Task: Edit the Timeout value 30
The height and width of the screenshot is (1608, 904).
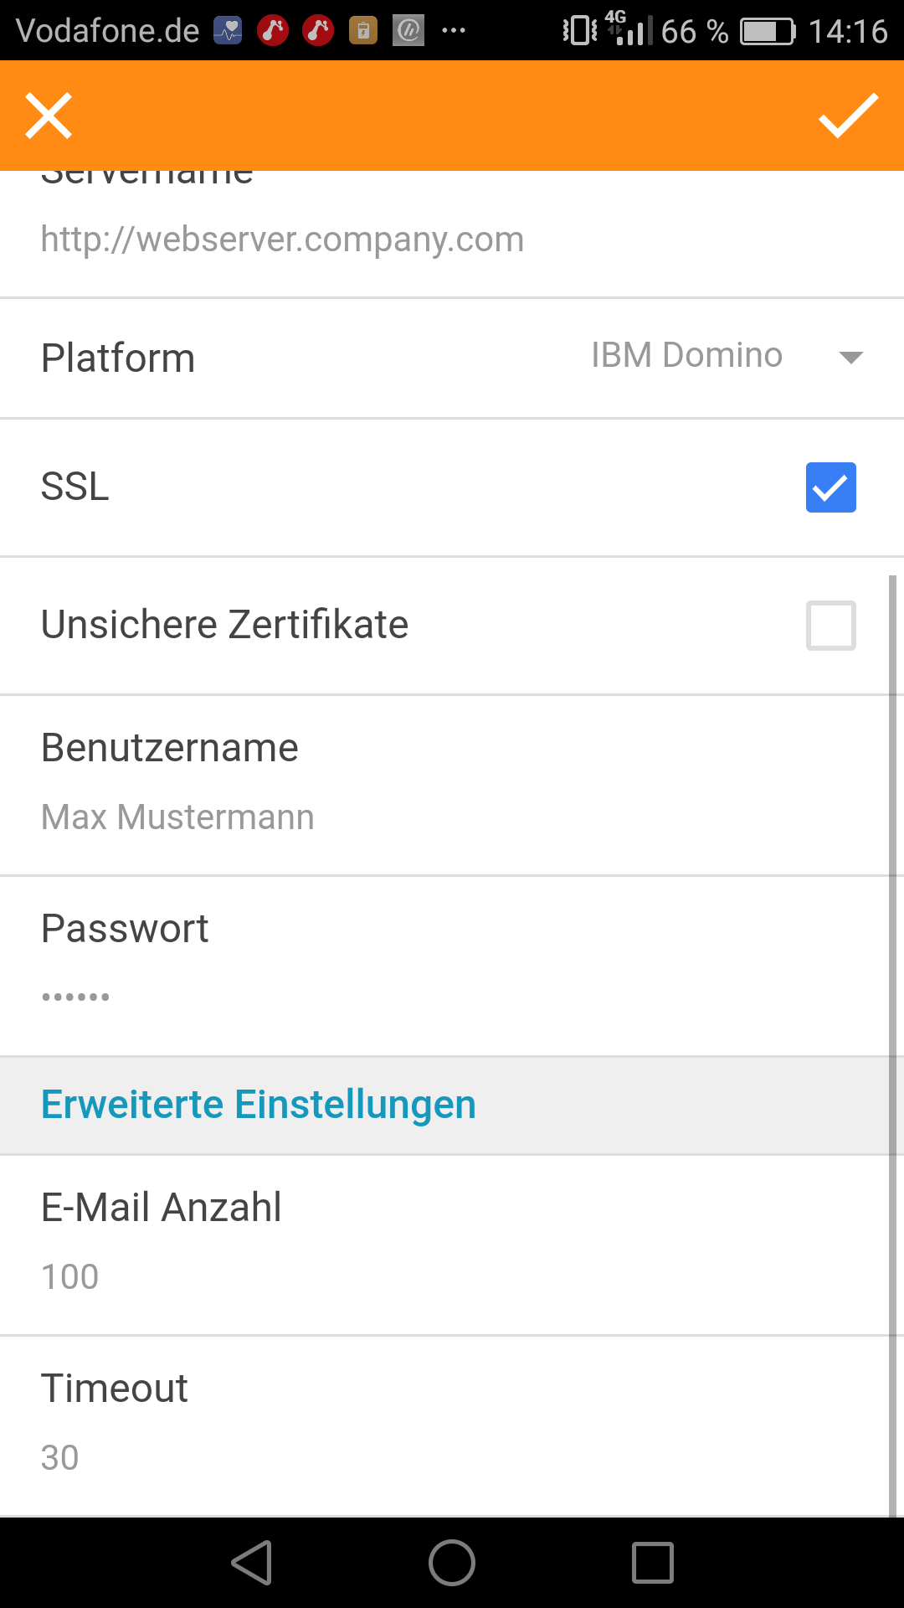Action: point(60,1457)
